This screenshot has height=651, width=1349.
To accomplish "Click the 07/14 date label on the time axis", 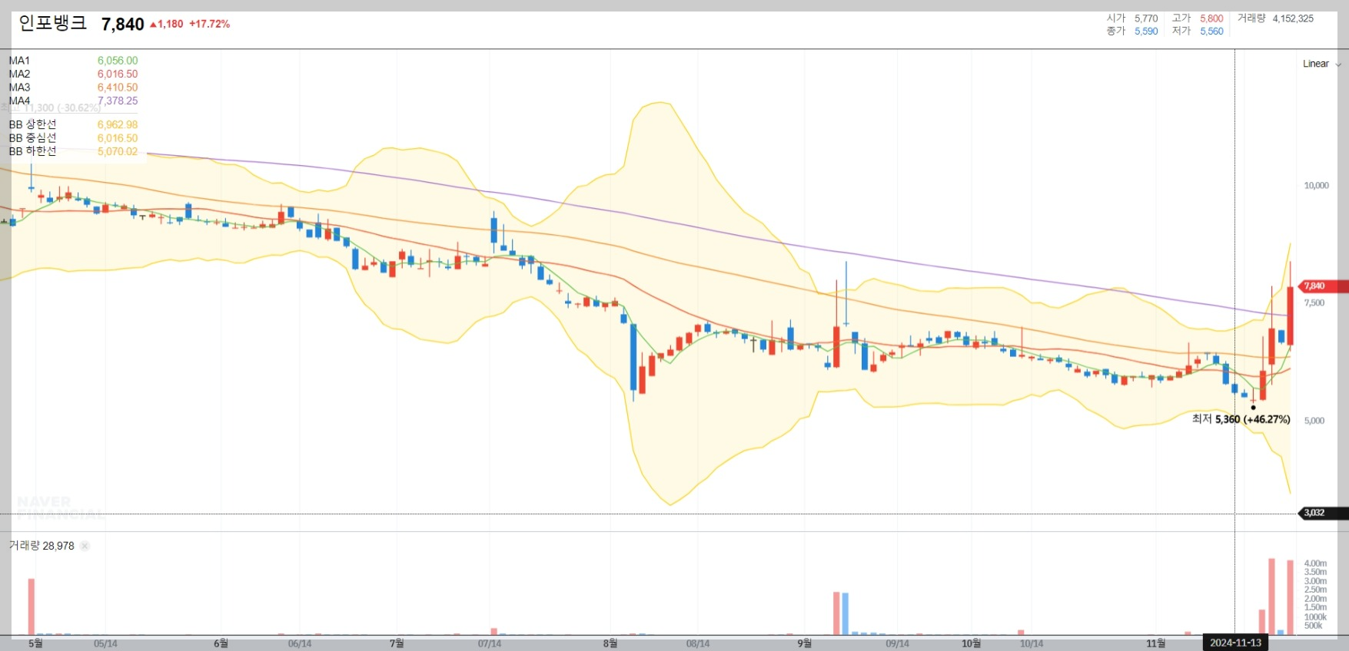I will (490, 644).
